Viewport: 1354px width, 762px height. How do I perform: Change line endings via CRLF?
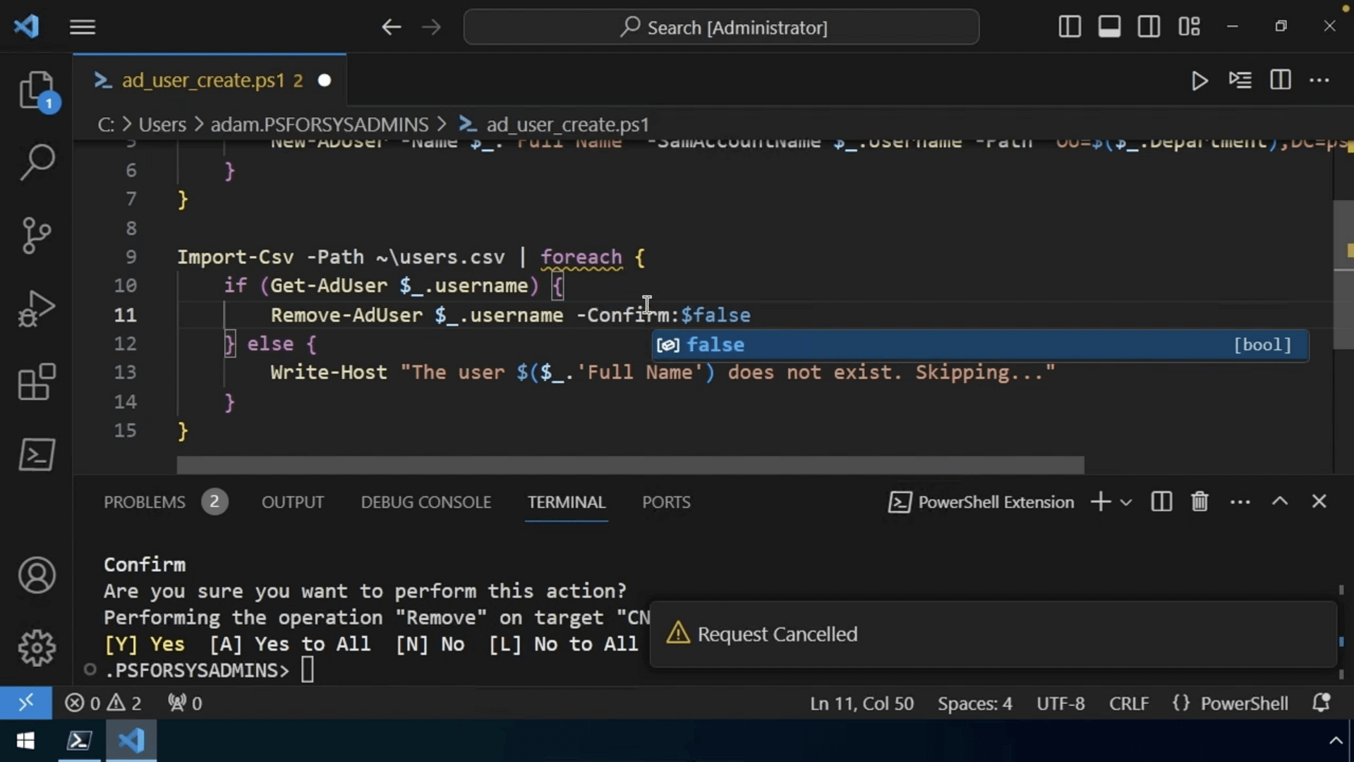pos(1129,703)
